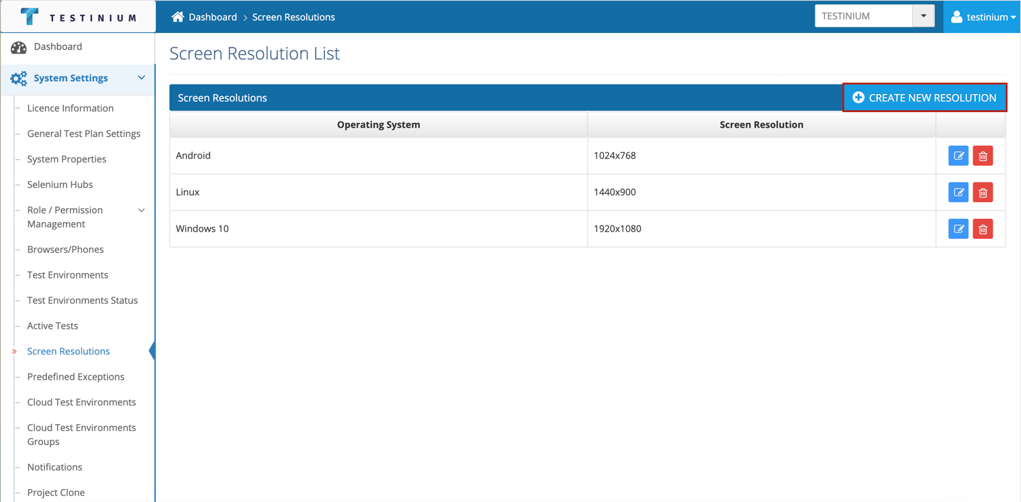
Task: Open Cloud Test Environments Groups
Action: [81, 434]
